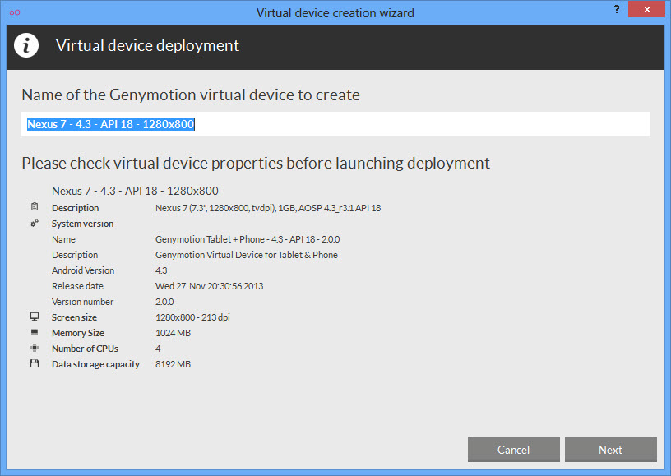
Task: Click the 'Nexus 7 - 4.3 - API 18 - 1280x800' summary title
Action: click(135, 191)
